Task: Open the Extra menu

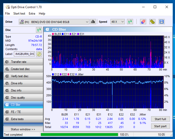Action: pos(32,14)
